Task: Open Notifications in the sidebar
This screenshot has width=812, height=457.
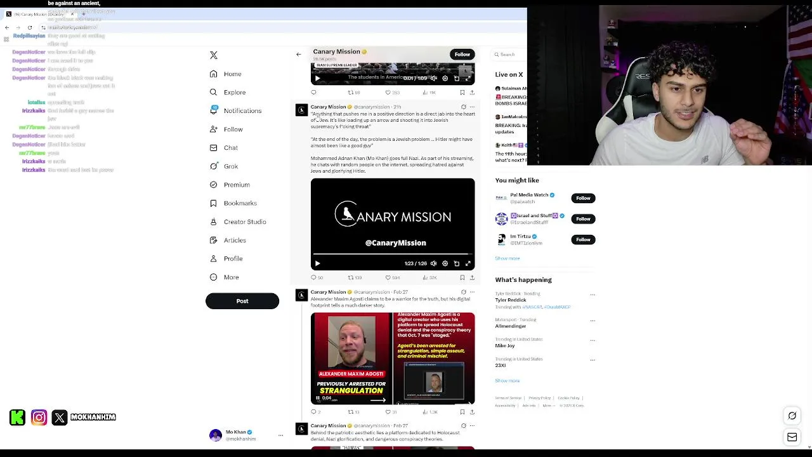Action: (x=235, y=111)
